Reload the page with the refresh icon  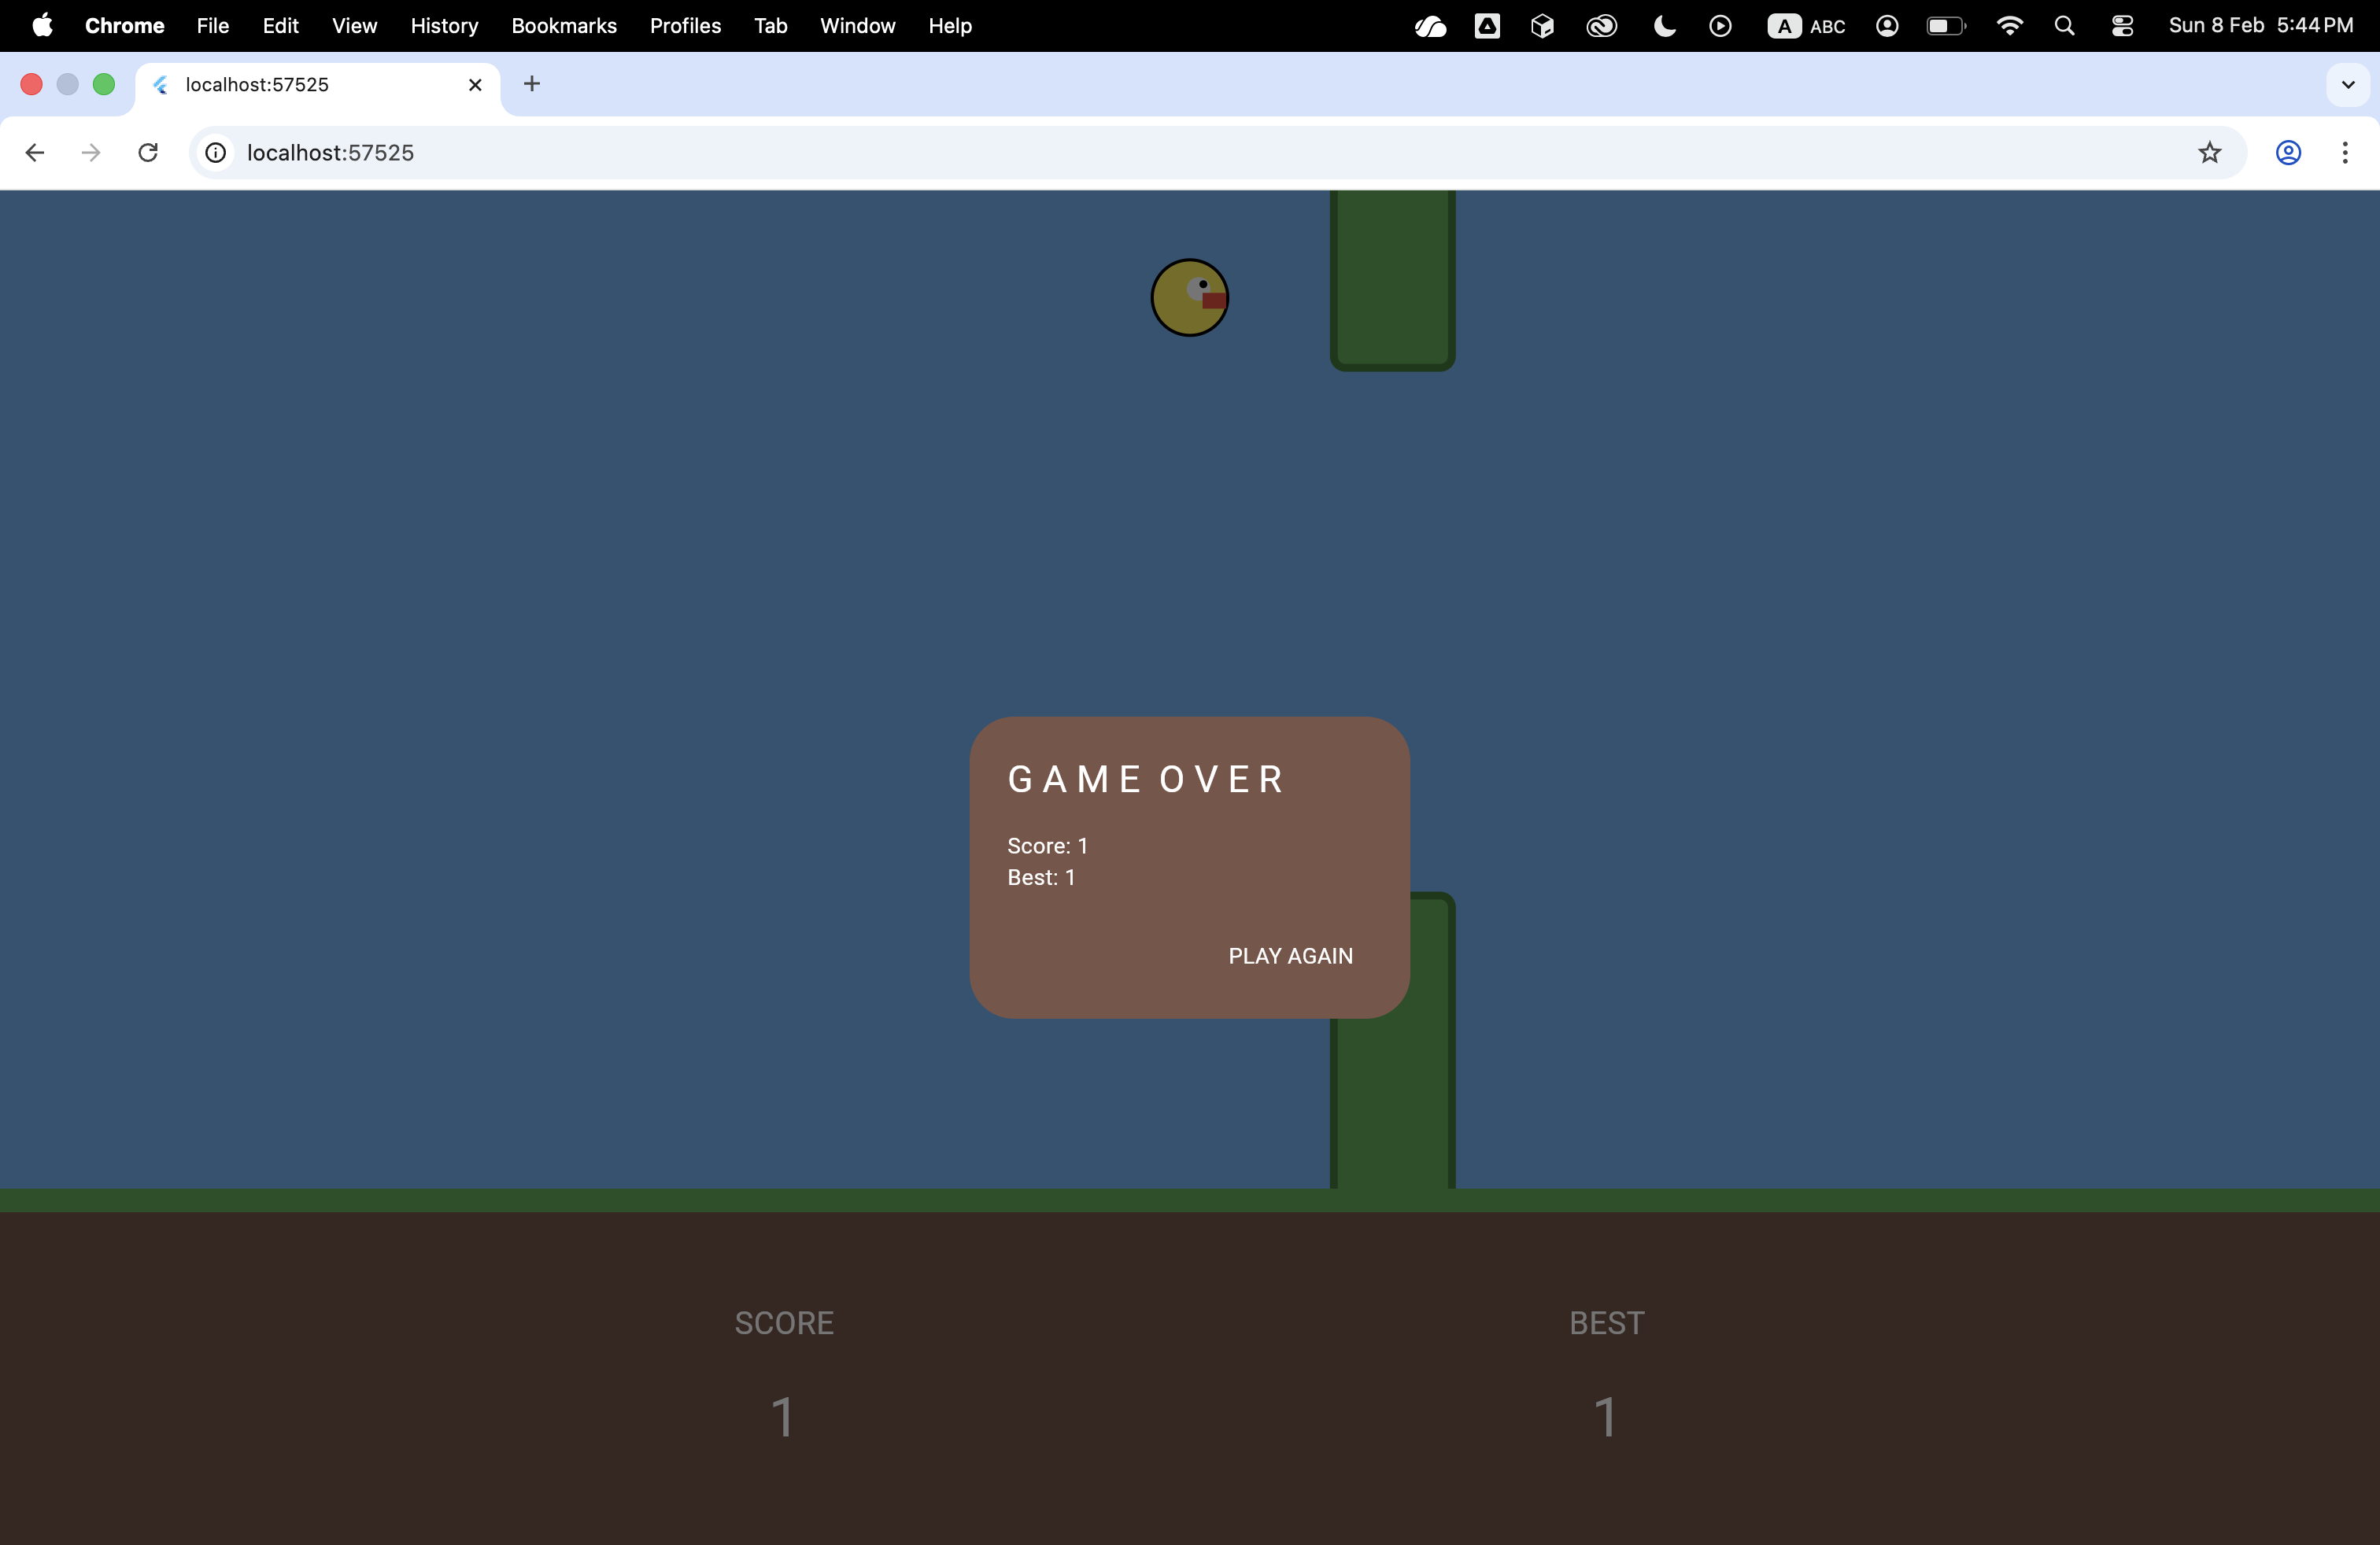148,152
